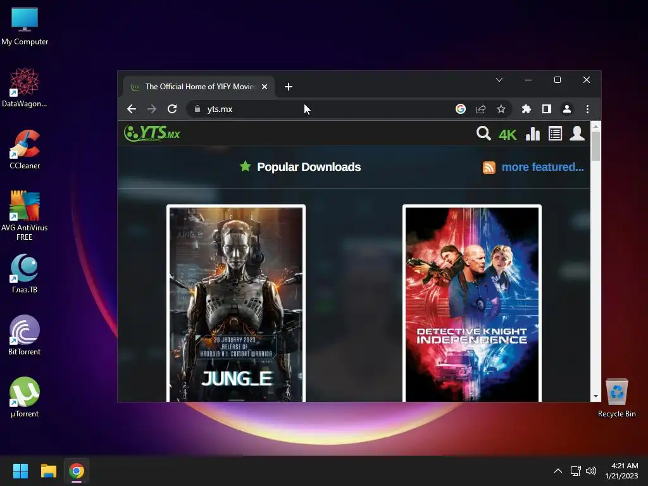This screenshot has width=648, height=486.
Task: Reload the yts.mx page
Action: (172, 109)
